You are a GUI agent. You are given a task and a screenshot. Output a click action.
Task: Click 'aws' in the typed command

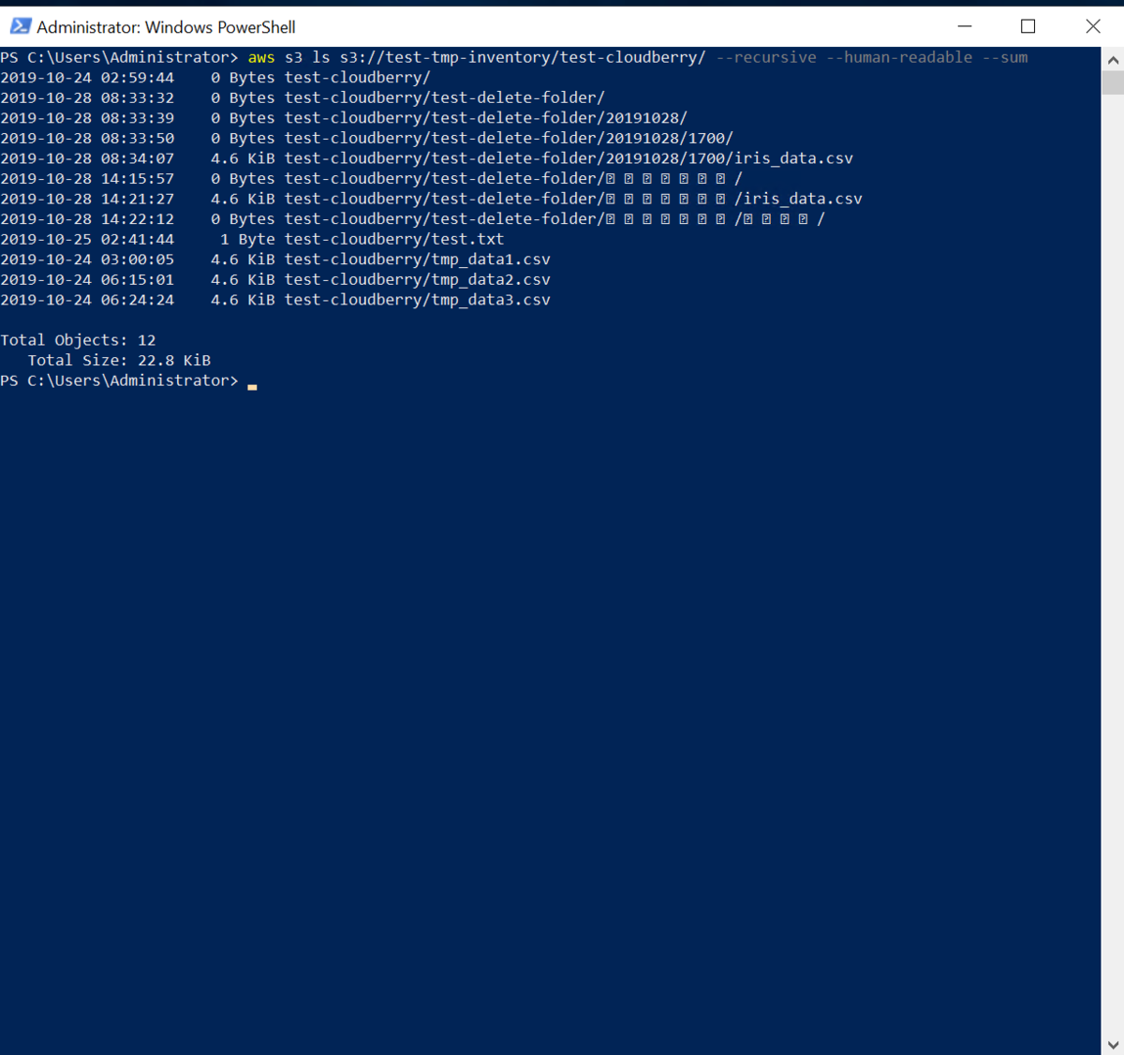[x=261, y=57]
